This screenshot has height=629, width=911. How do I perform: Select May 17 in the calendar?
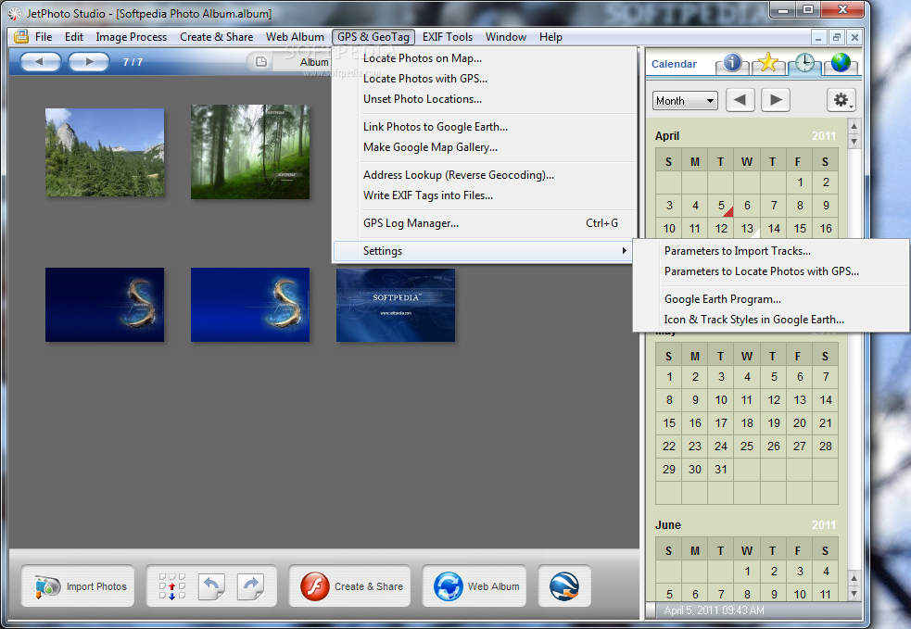721,422
